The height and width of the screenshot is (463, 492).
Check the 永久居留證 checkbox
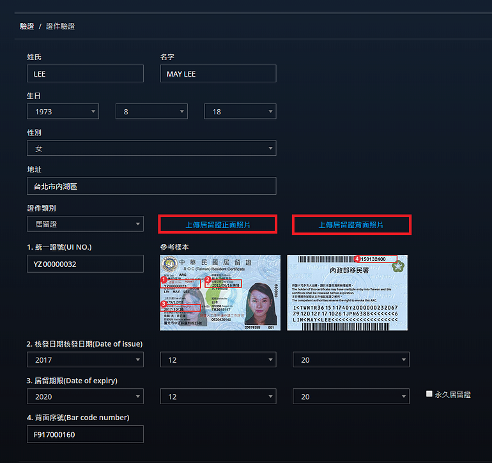tap(429, 393)
